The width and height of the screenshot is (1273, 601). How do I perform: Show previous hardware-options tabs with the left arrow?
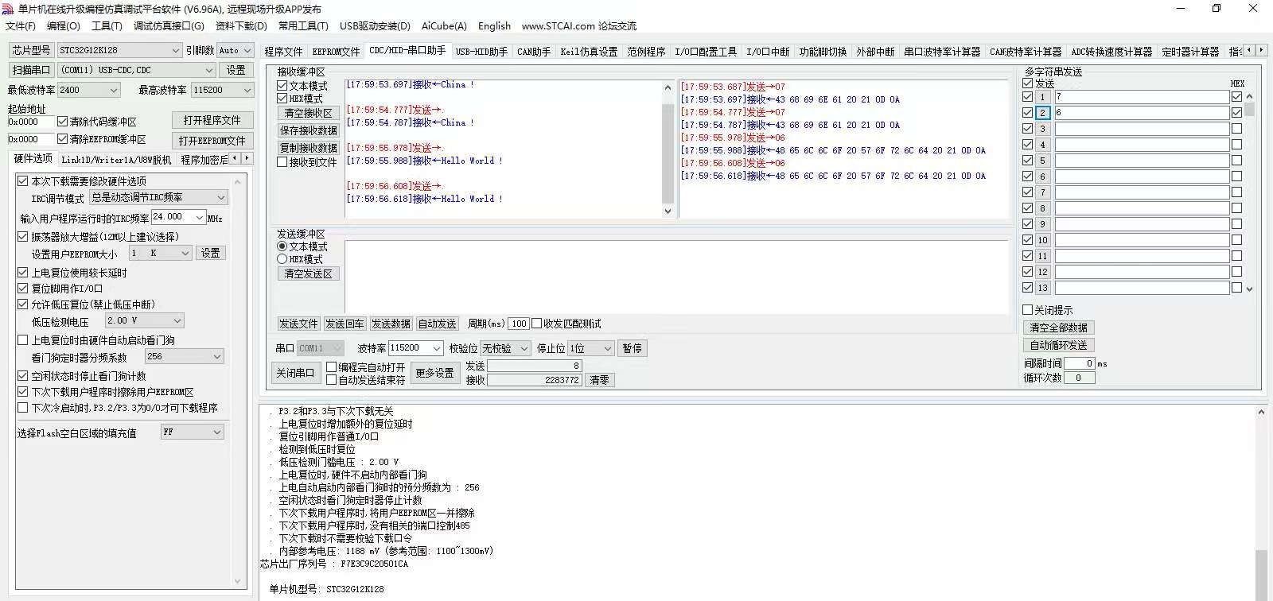point(236,158)
